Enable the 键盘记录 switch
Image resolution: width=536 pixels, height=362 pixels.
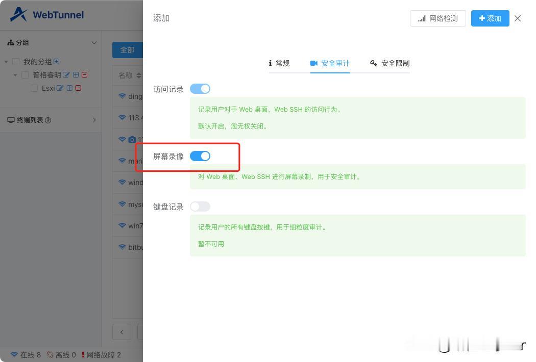(200, 206)
